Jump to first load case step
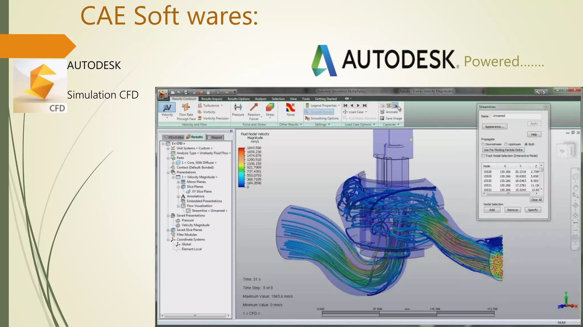The width and height of the screenshot is (583, 327). point(345,105)
